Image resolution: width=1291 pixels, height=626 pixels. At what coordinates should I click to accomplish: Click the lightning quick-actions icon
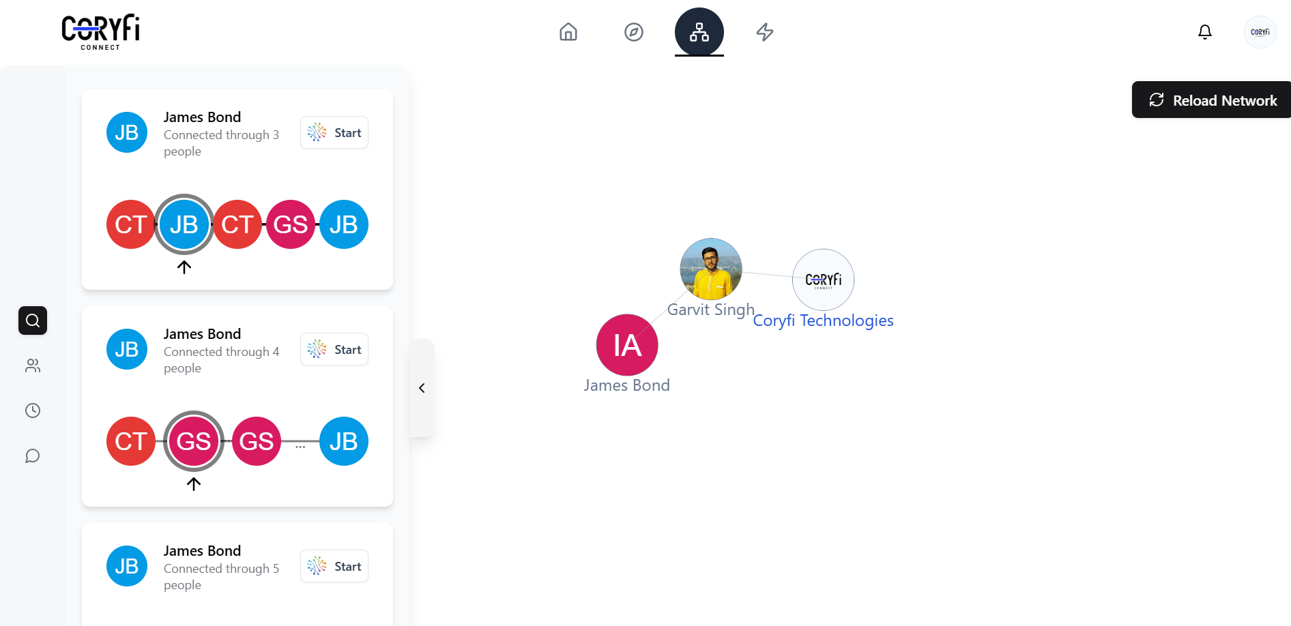tap(765, 32)
